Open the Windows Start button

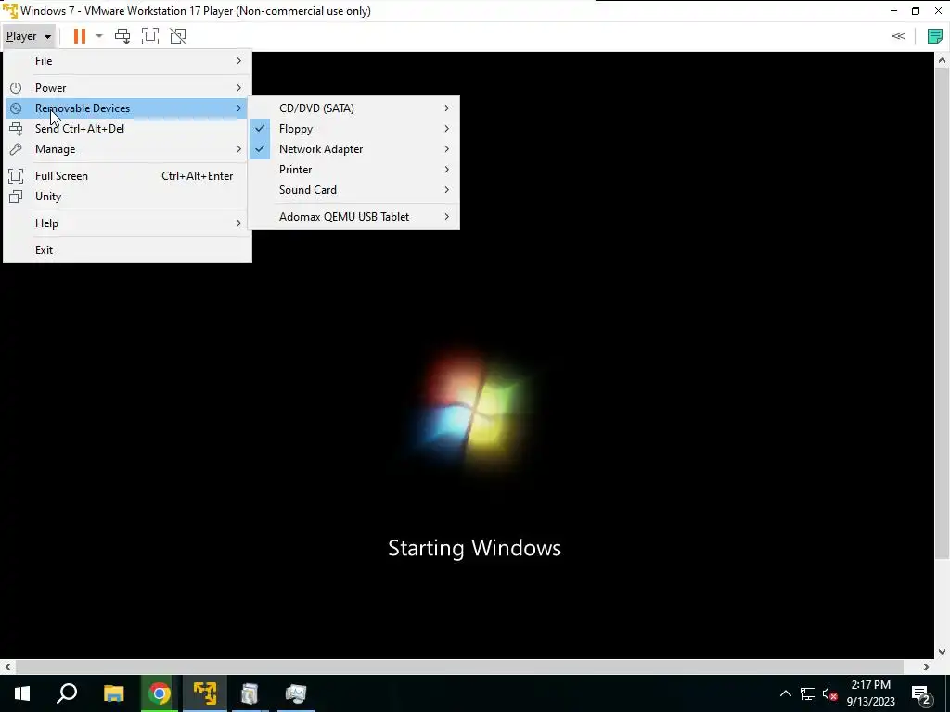click(x=22, y=693)
